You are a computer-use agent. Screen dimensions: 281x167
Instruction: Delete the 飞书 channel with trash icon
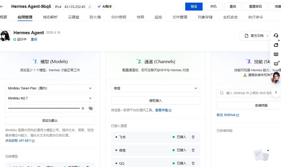(x=193, y=137)
